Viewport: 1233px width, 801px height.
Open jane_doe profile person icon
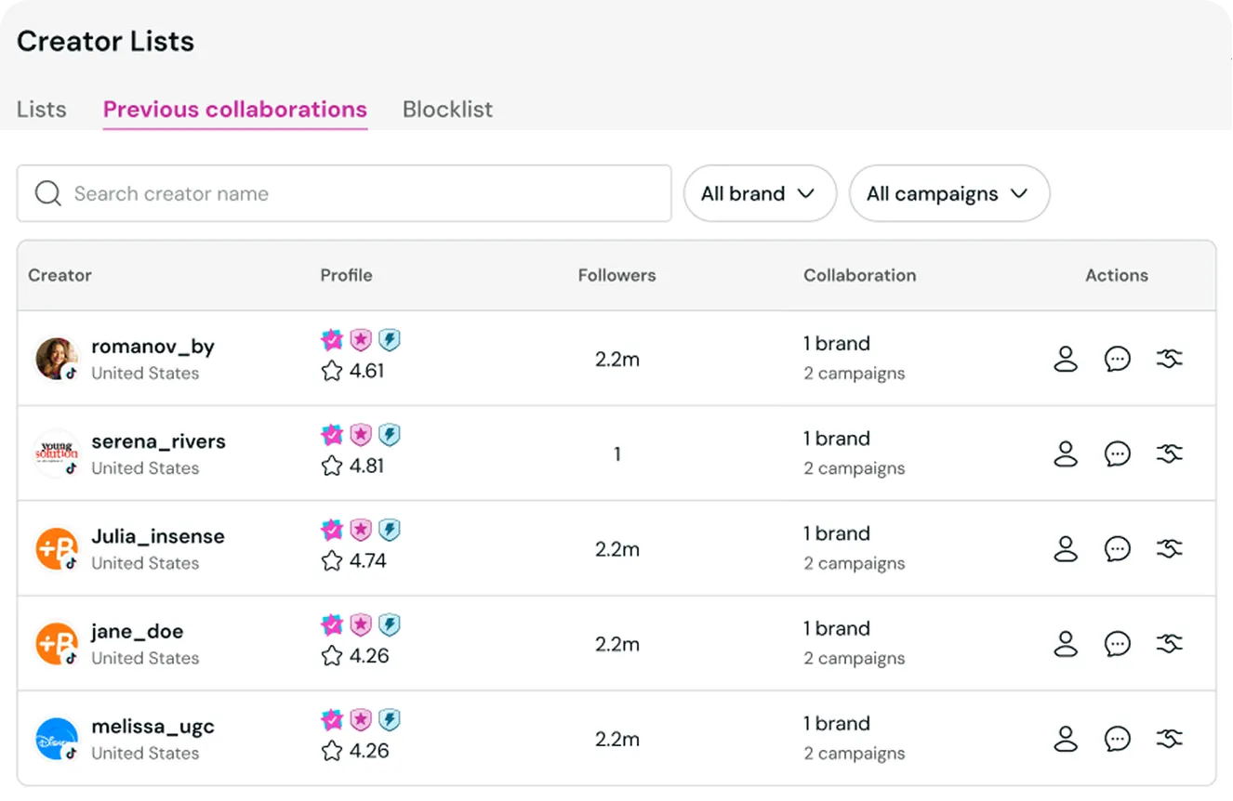(x=1066, y=643)
